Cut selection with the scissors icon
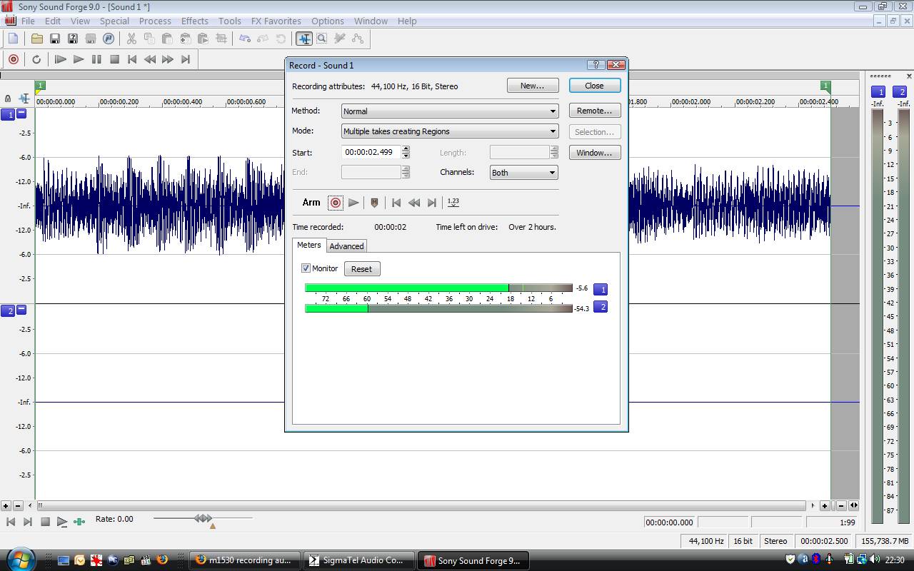Image resolution: width=914 pixels, height=571 pixels. tap(132, 39)
